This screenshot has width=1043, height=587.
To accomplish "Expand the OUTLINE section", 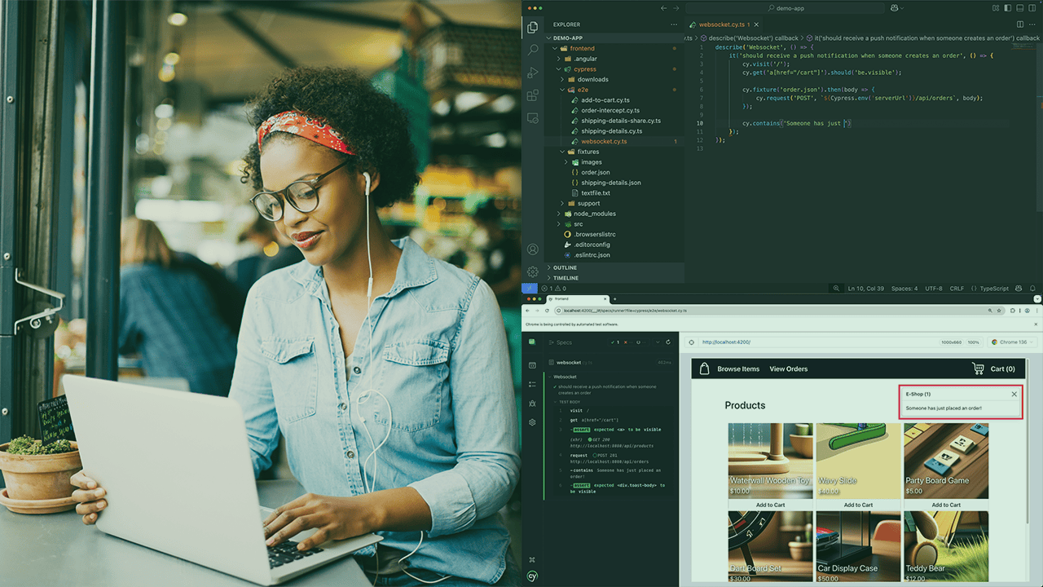I will [x=601, y=267].
